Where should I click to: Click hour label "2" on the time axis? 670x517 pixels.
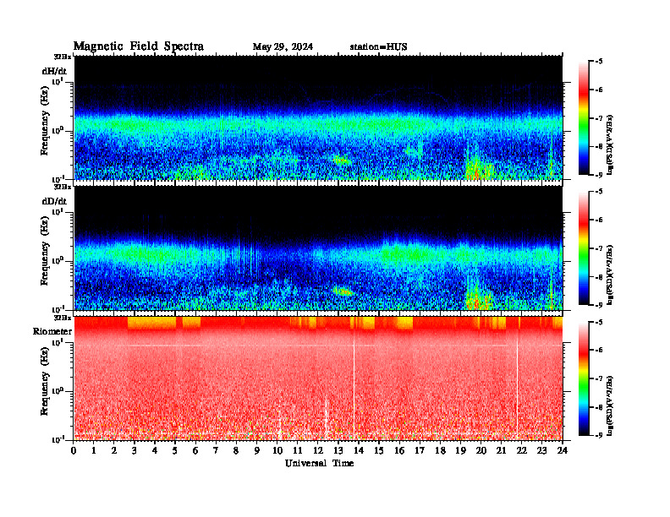[x=114, y=450]
